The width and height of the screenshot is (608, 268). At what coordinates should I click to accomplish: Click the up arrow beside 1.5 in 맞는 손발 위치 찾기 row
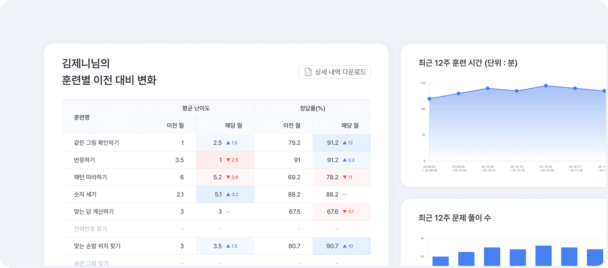(228, 246)
